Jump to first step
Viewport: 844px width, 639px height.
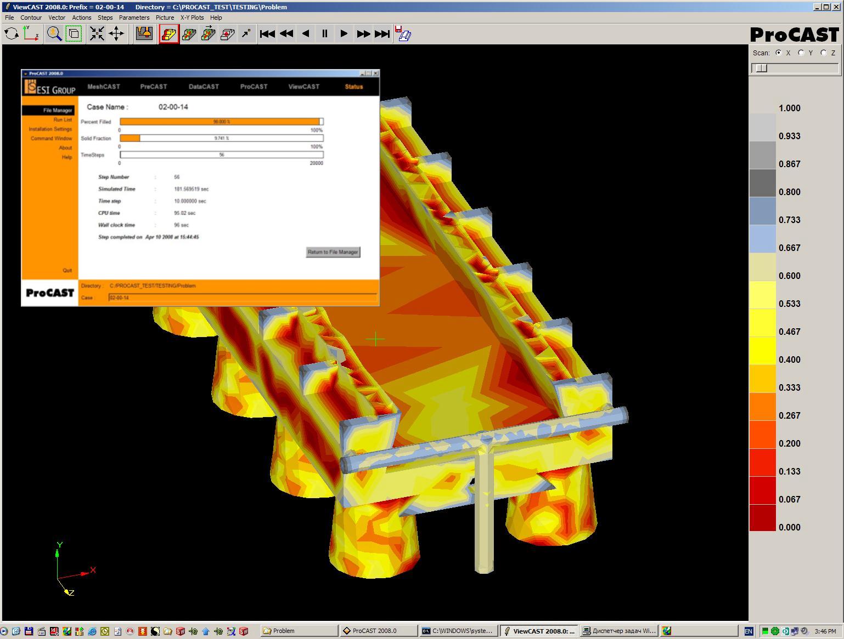coord(267,34)
